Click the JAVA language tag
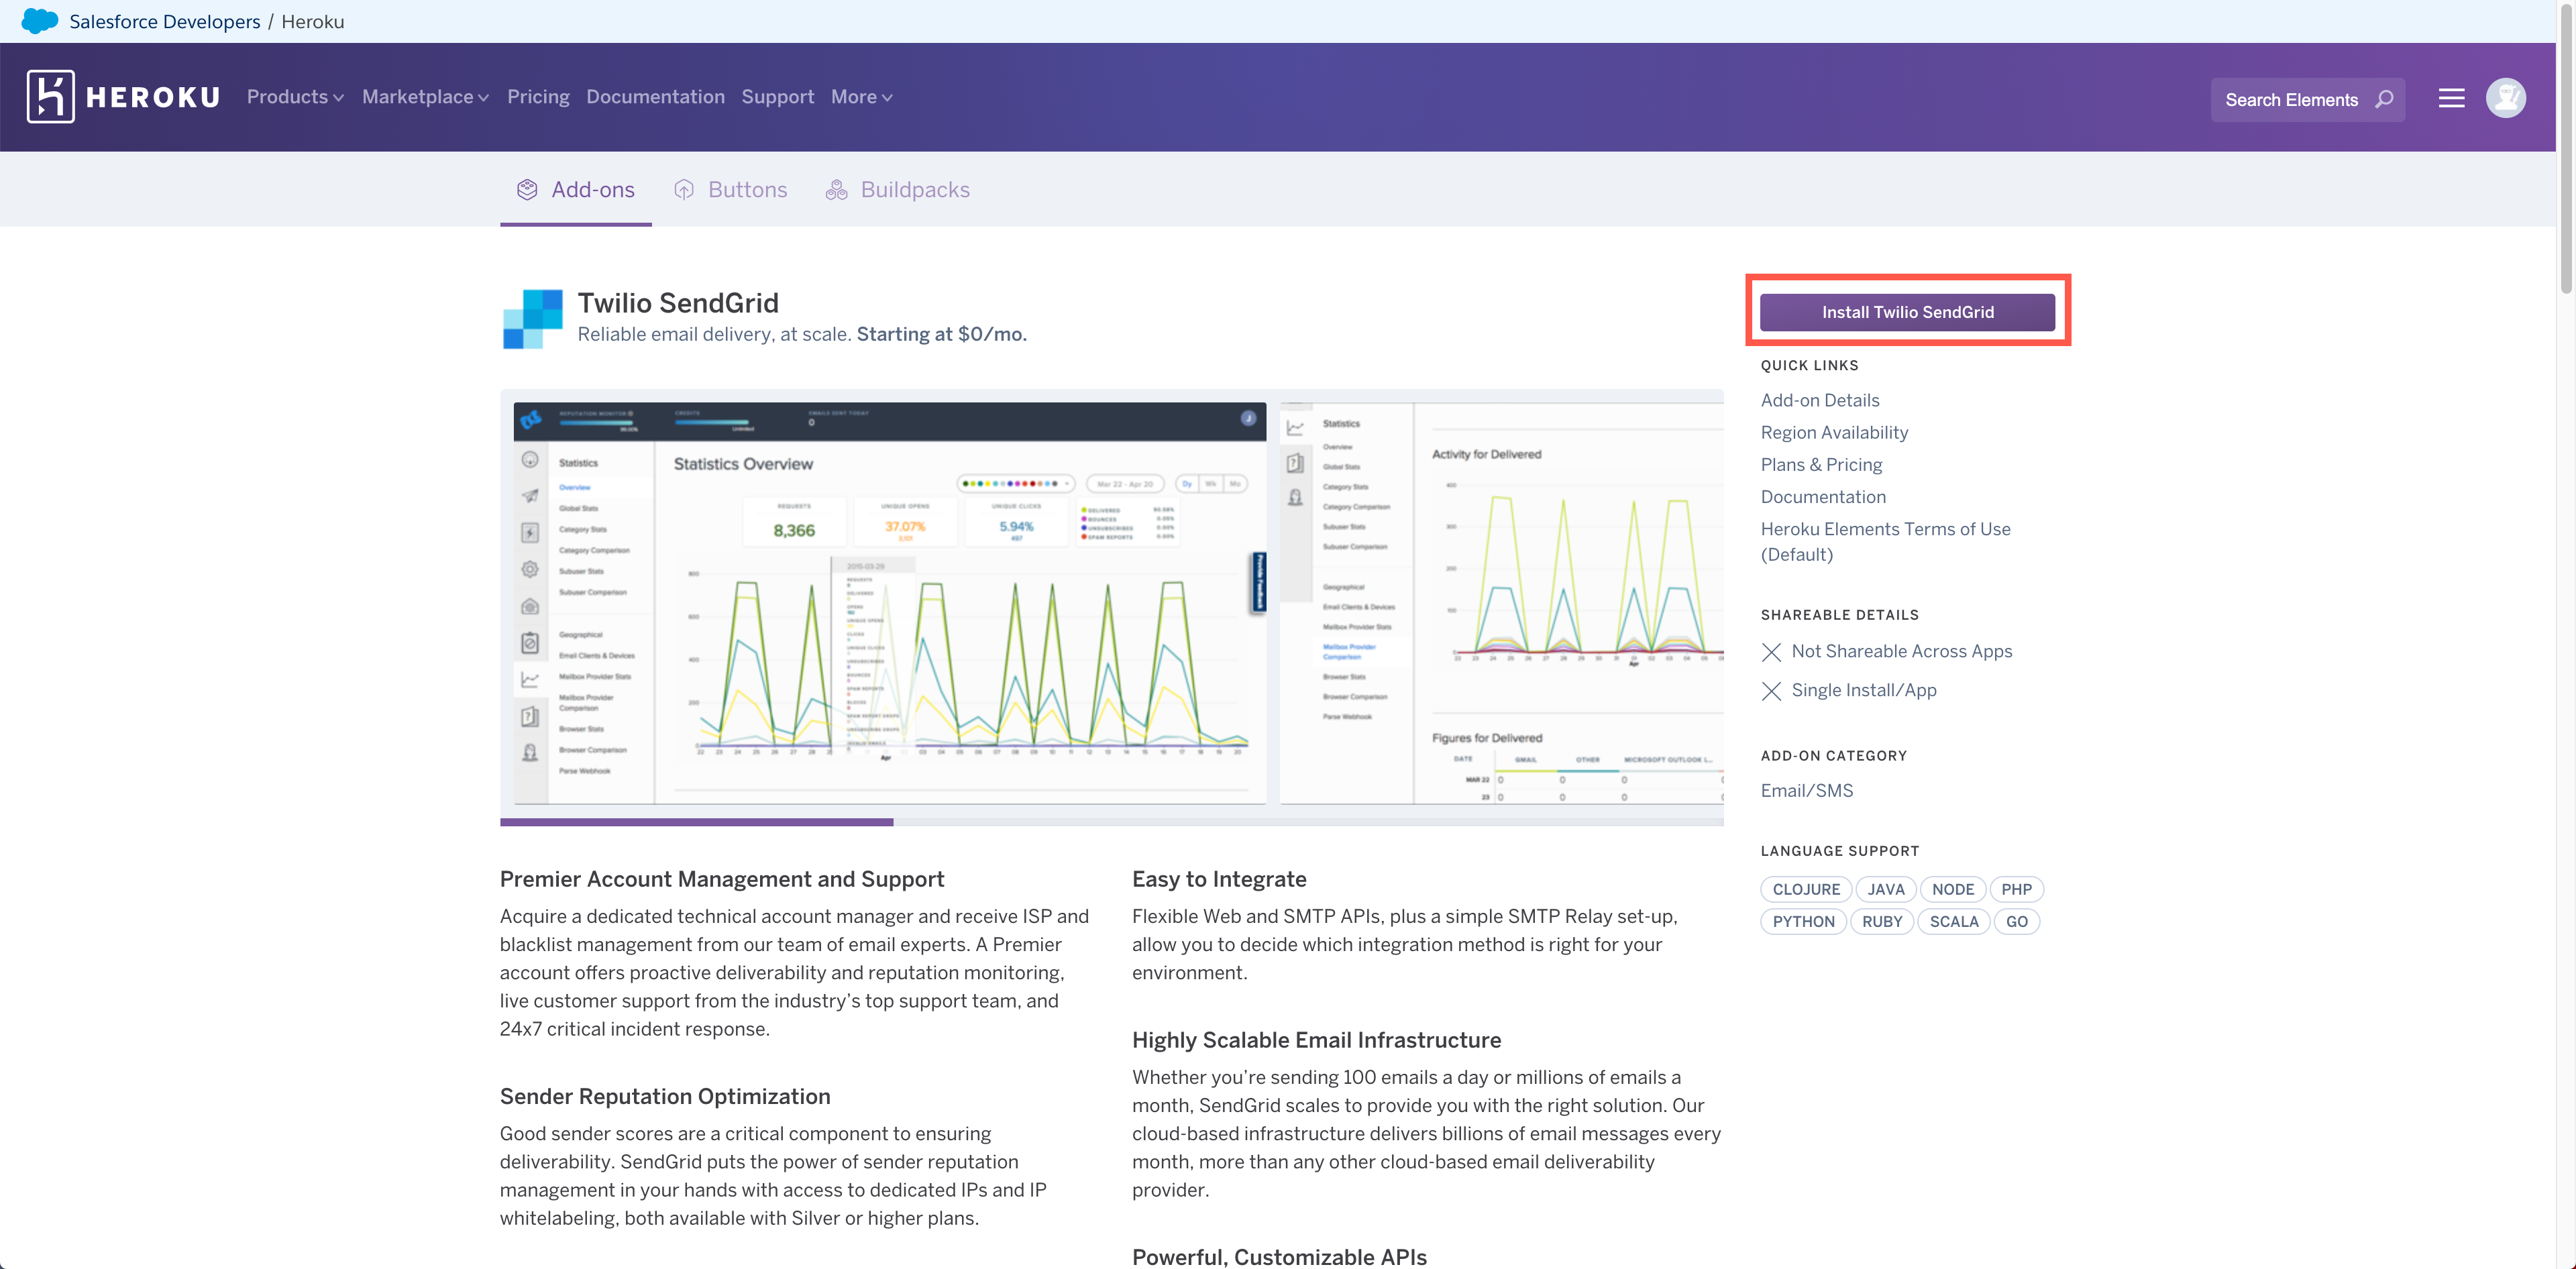The height and width of the screenshot is (1269, 2576). [1885, 889]
